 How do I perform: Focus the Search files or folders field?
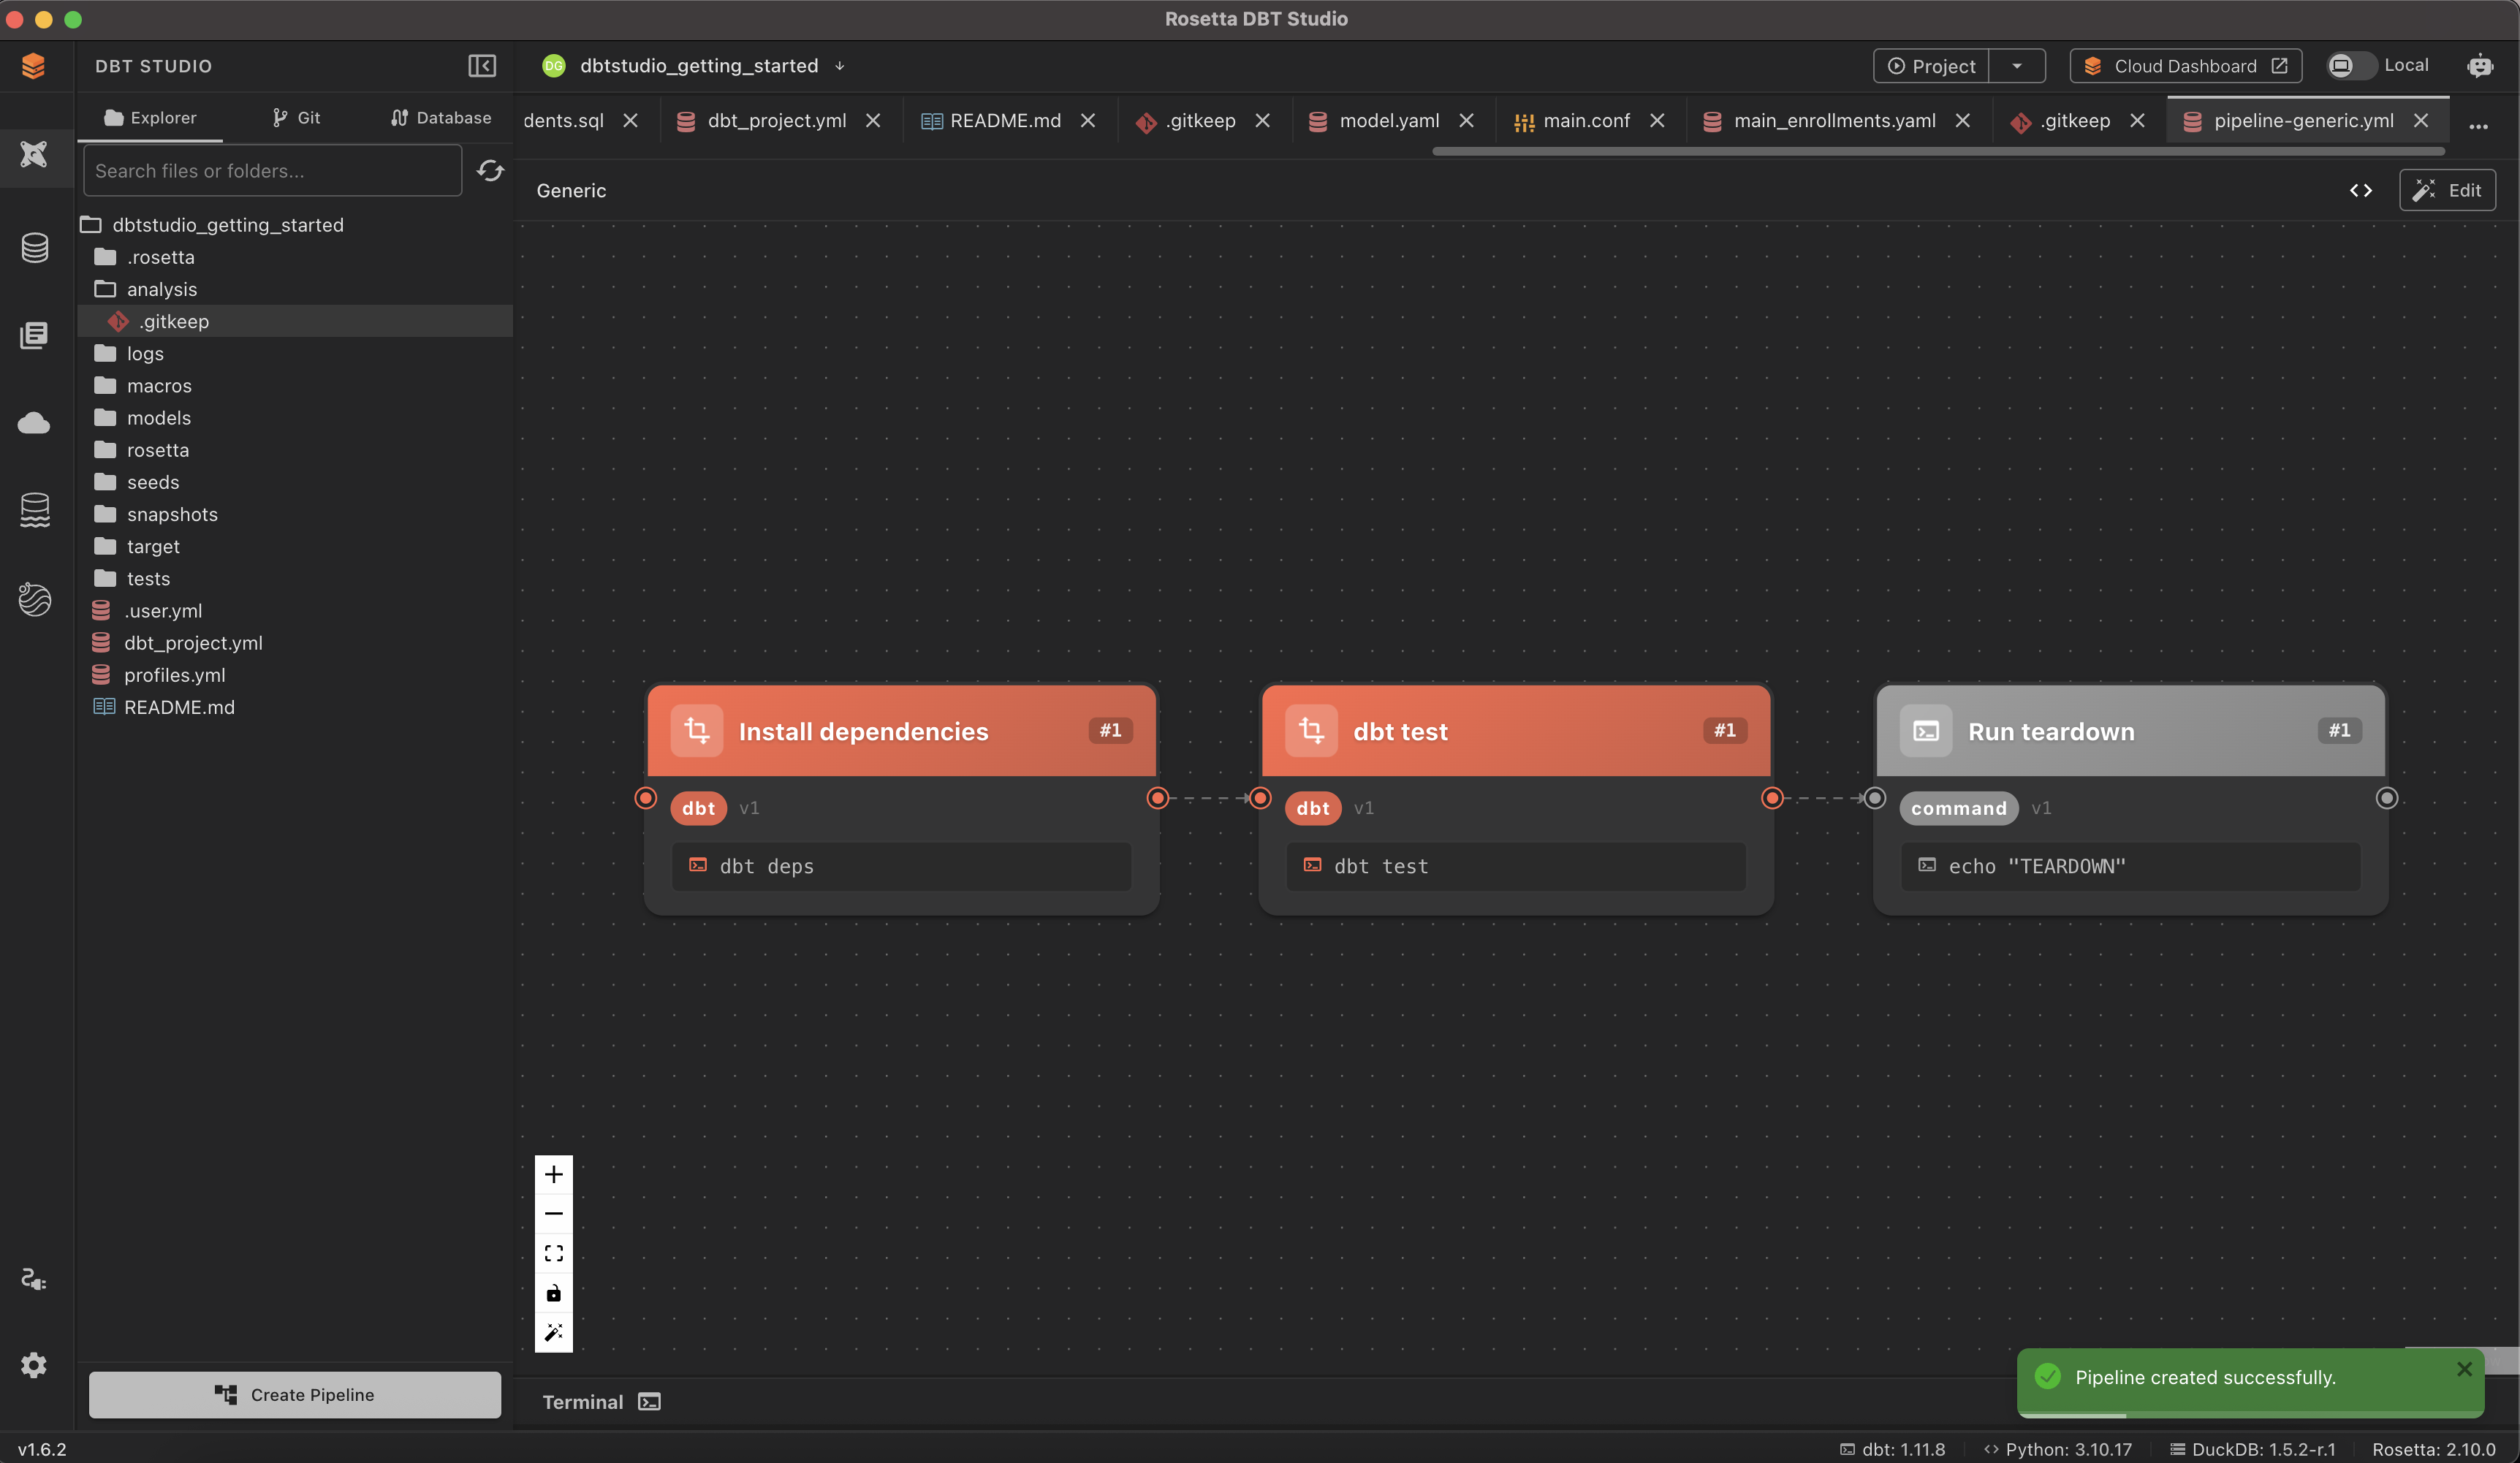click(272, 171)
